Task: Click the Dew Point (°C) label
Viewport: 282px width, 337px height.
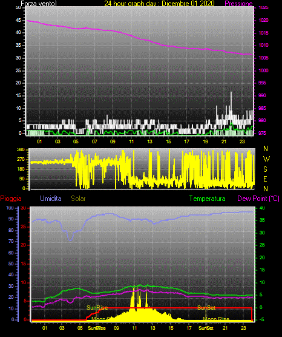Action: [x=258, y=199]
